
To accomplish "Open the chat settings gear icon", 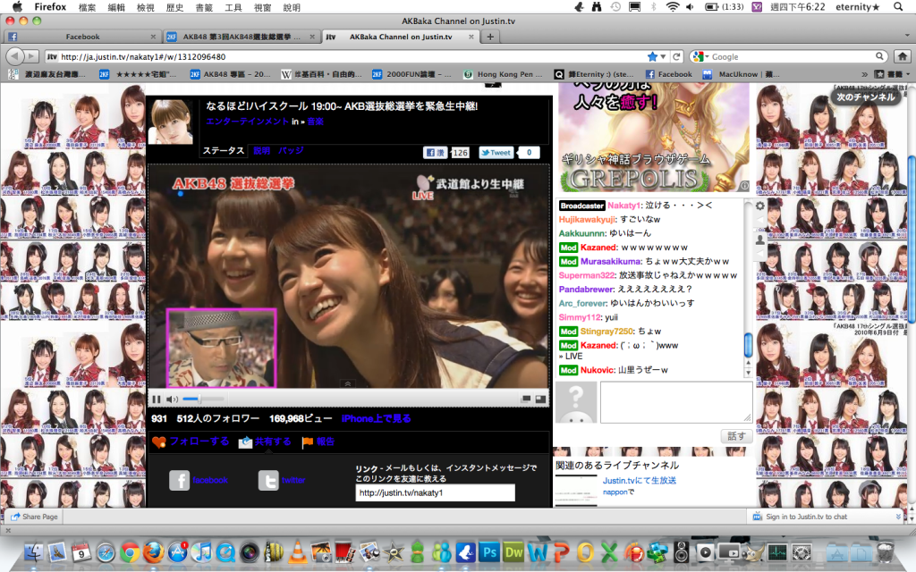I will (x=760, y=206).
